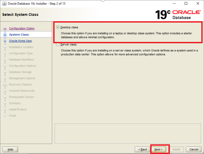Select the Server class radio button
This screenshot has height=154, width=204.
pyautogui.click(x=58, y=45)
